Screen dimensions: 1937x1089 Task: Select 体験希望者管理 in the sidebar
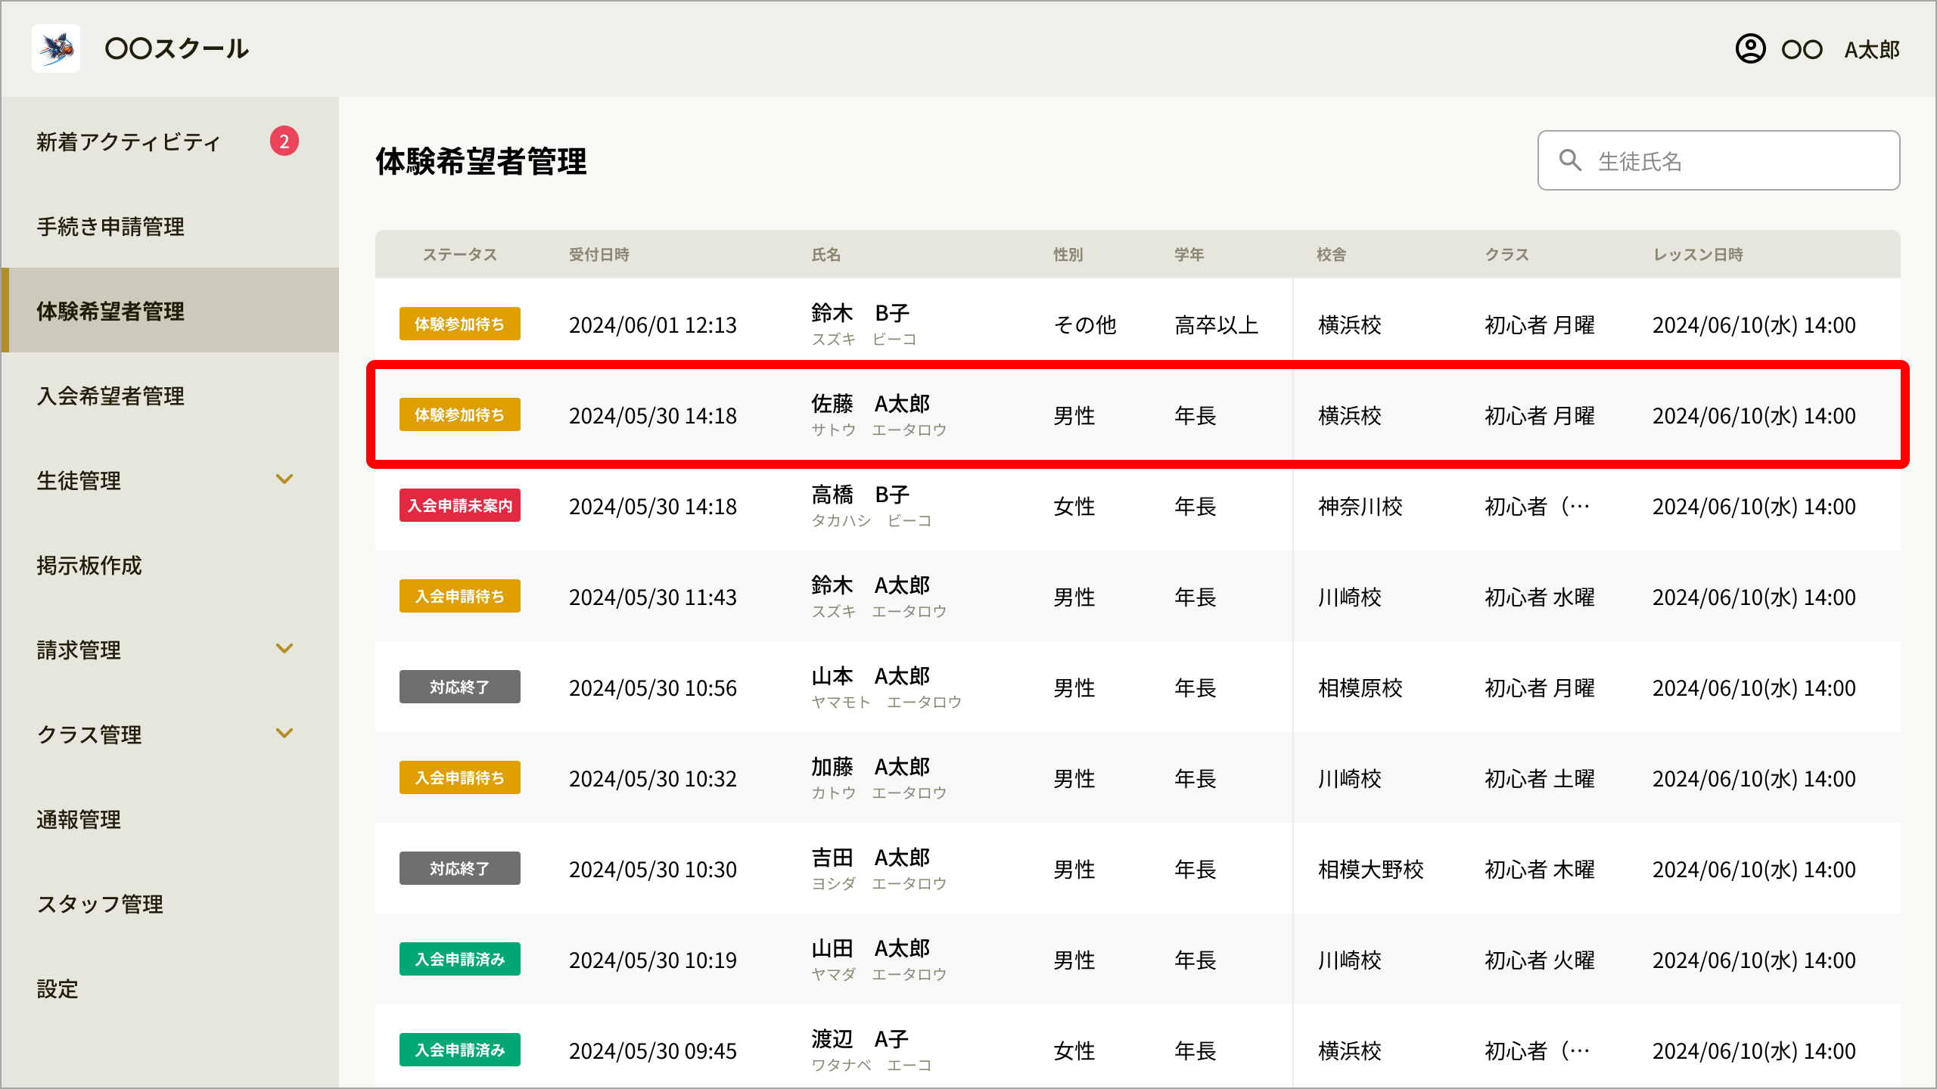coord(170,310)
